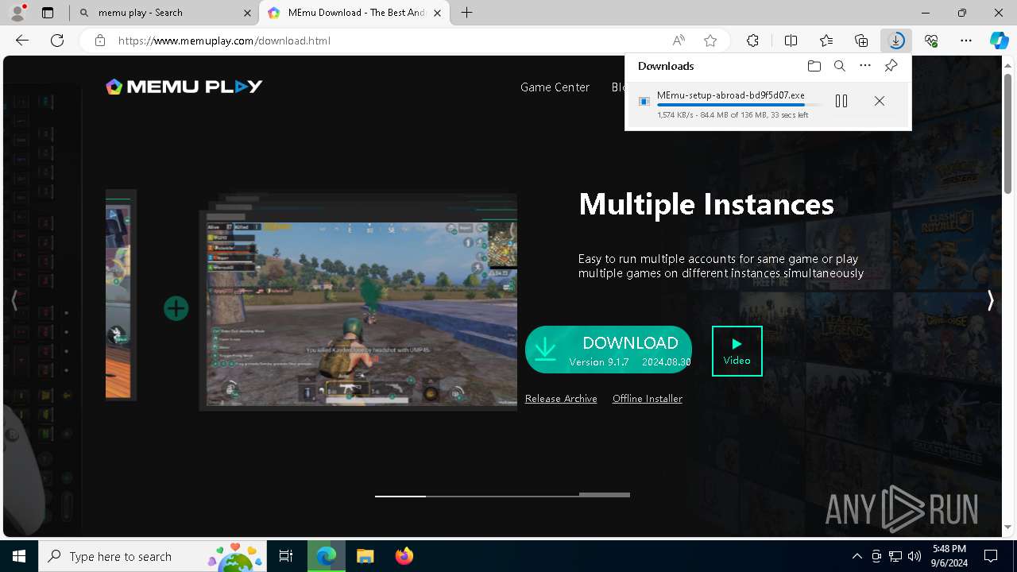Open a new browser tab
This screenshot has height=572, width=1017.
tap(466, 13)
